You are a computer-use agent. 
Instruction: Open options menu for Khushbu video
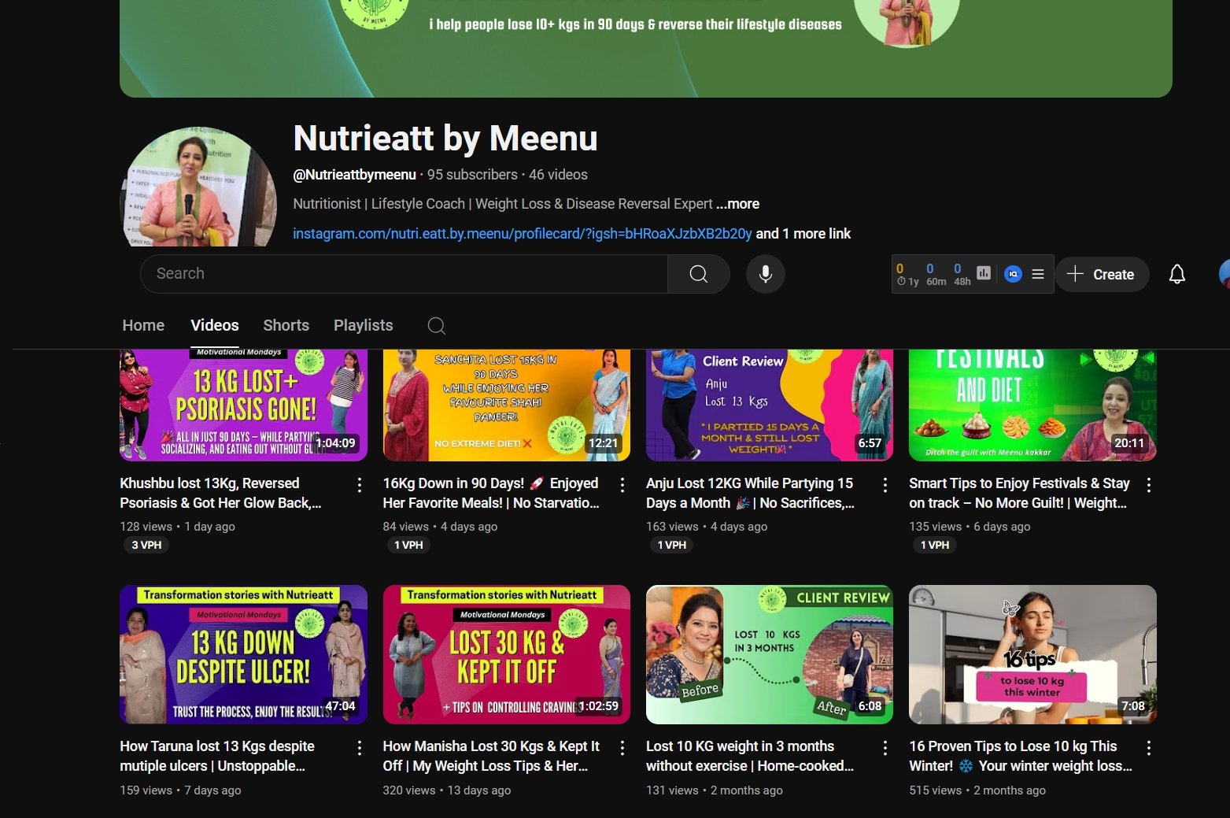pos(360,485)
